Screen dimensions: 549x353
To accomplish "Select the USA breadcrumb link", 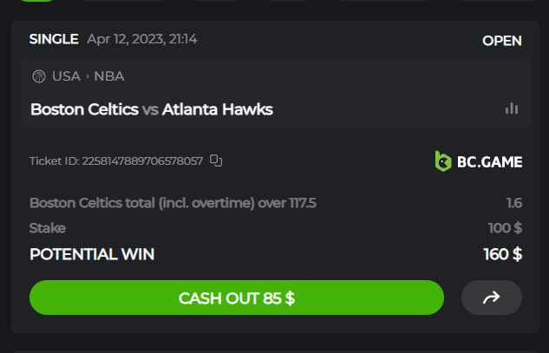I will pyautogui.click(x=66, y=76).
